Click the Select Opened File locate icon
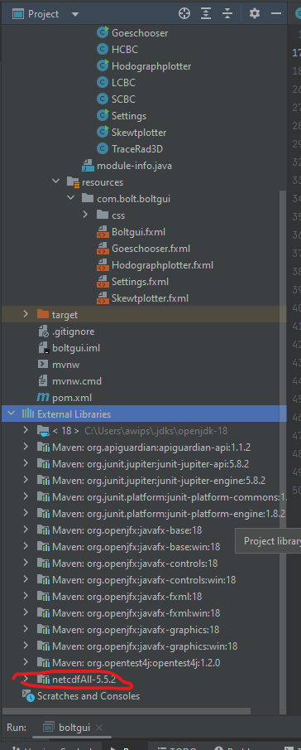The height and width of the screenshot is (750, 301). (x=184, y=14)
